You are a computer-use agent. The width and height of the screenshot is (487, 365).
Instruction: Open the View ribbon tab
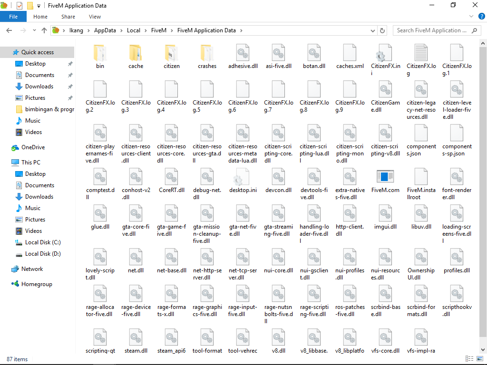pos(95,17)
